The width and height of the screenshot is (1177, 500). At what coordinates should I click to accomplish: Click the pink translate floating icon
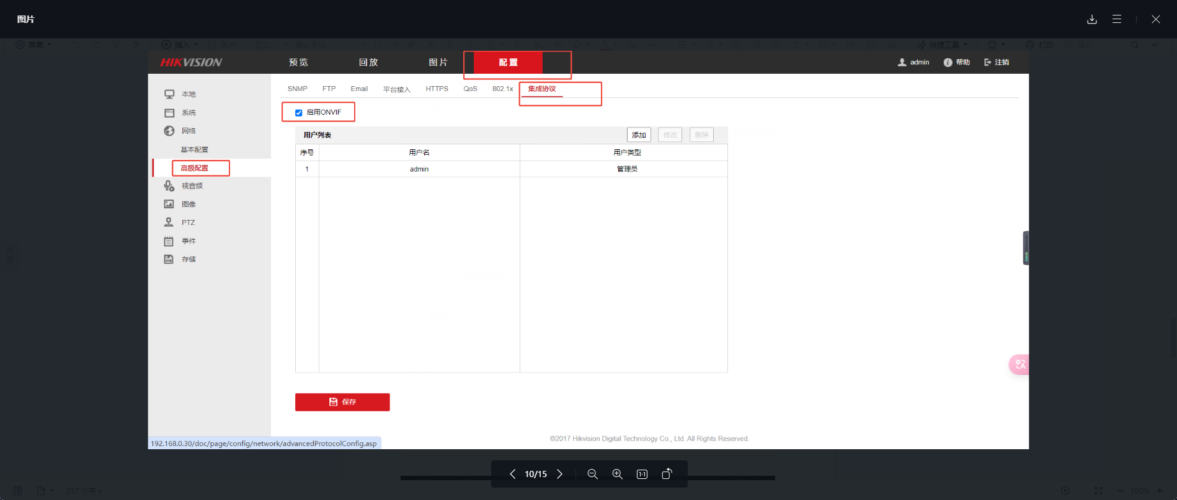point(1019,364)
